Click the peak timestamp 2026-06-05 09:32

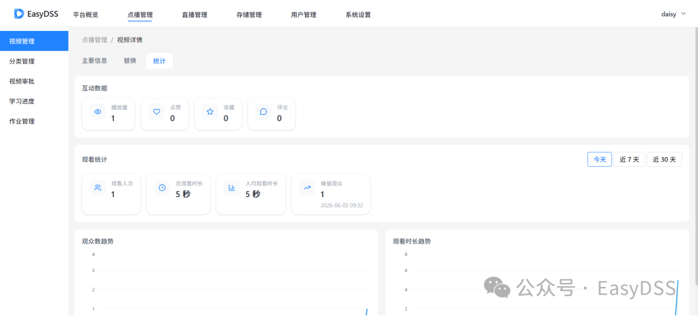point(342,205)
